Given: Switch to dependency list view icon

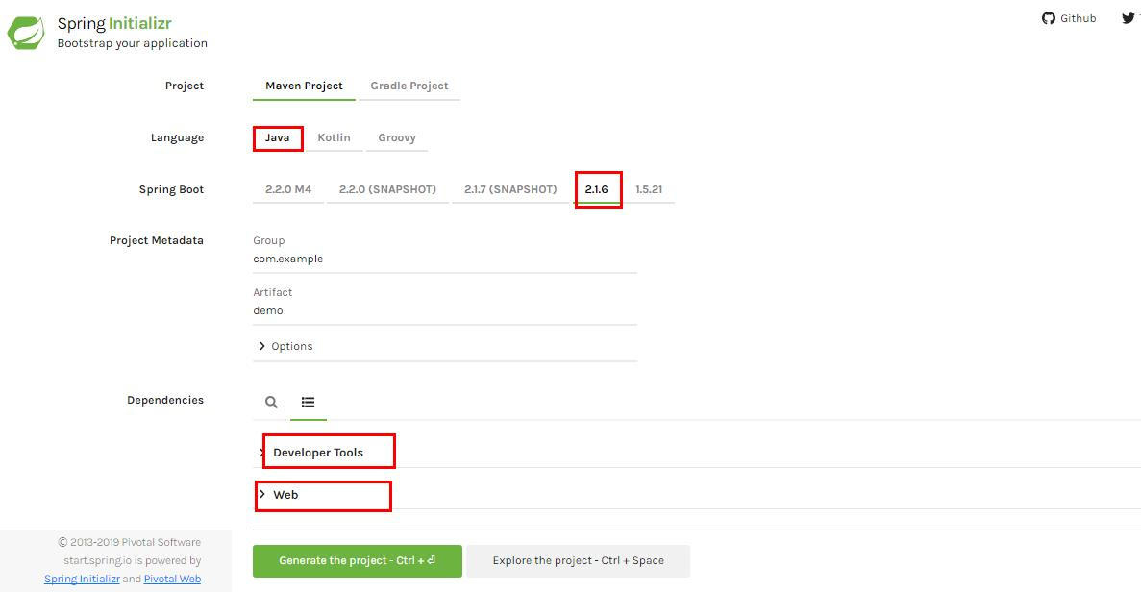Looking at the screenshot, I should 308,402.
